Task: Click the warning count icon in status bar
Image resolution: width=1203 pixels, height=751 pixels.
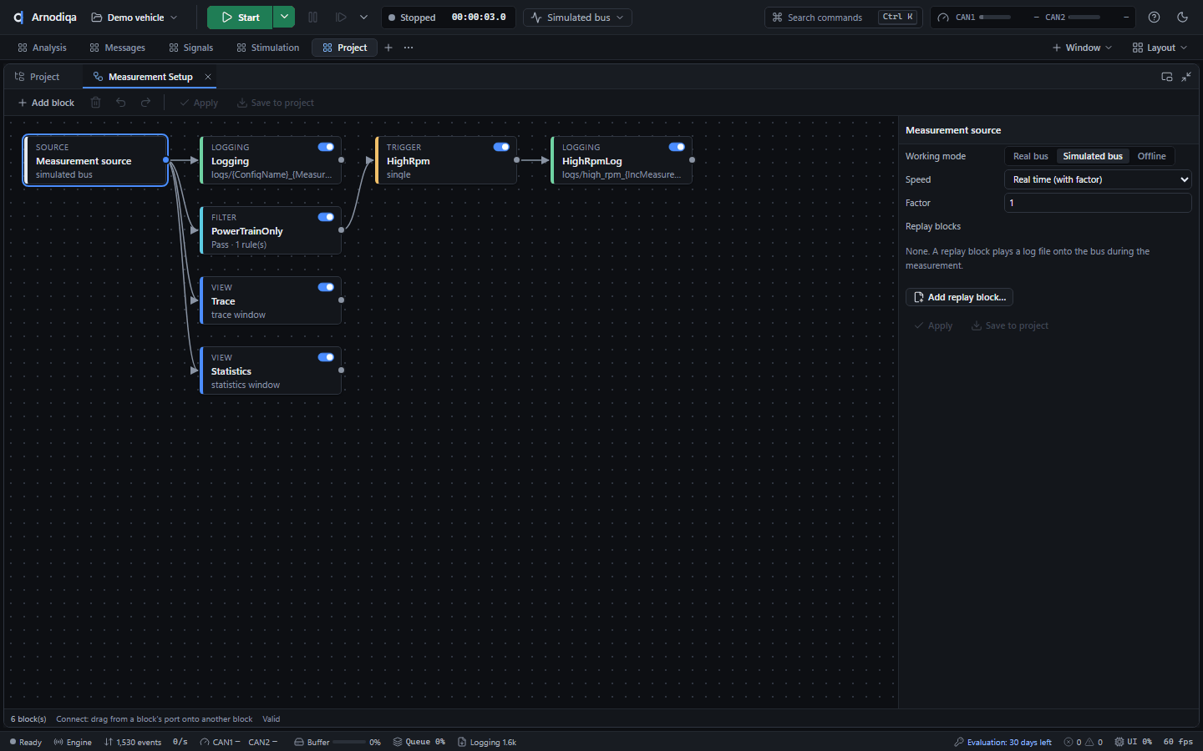Action: coord(1089,742)
